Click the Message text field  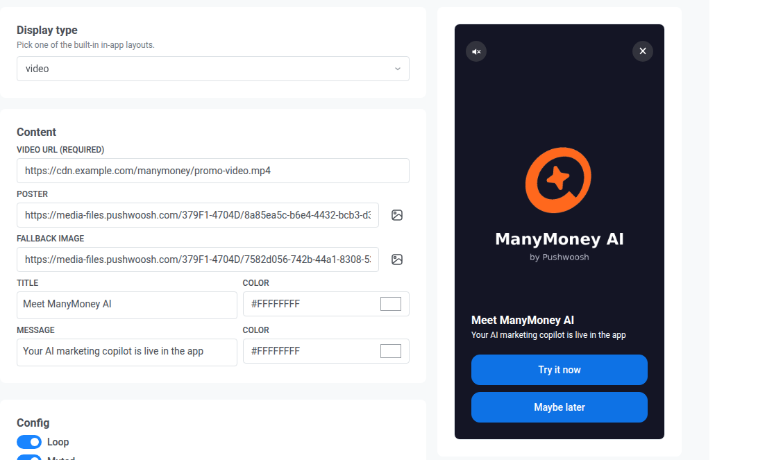[127, 352]
